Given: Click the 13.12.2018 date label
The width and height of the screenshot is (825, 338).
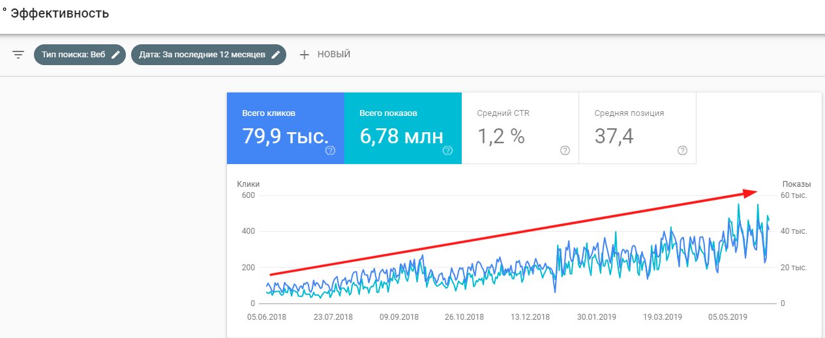Looking at the screenshot, I should coord(530,317).
